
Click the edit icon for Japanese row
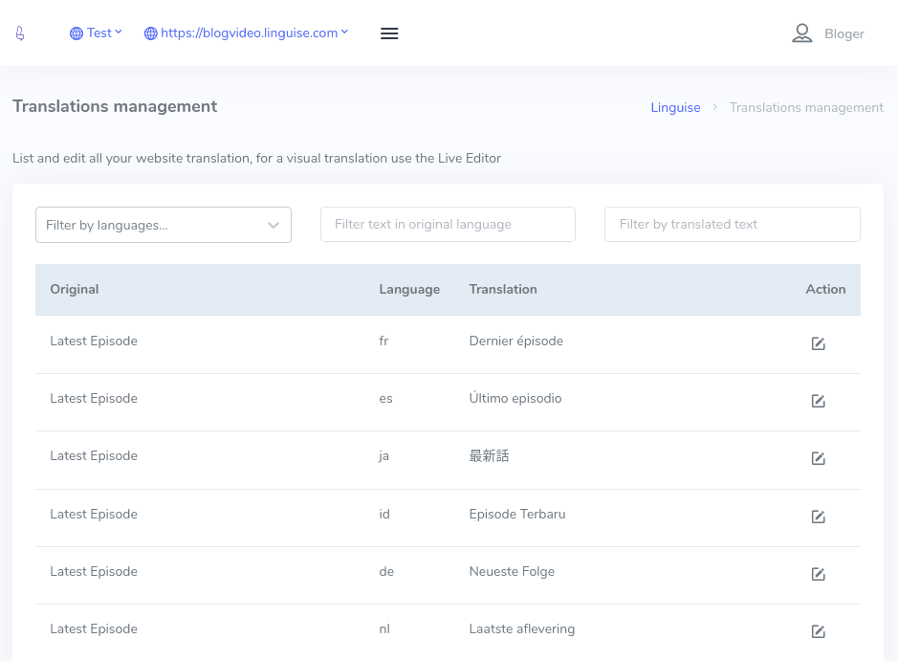coord(818,458)
